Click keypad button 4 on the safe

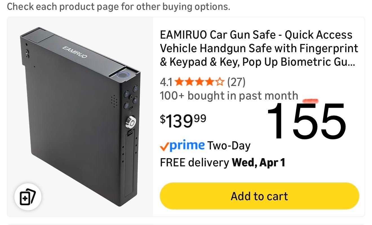(135, 100)
